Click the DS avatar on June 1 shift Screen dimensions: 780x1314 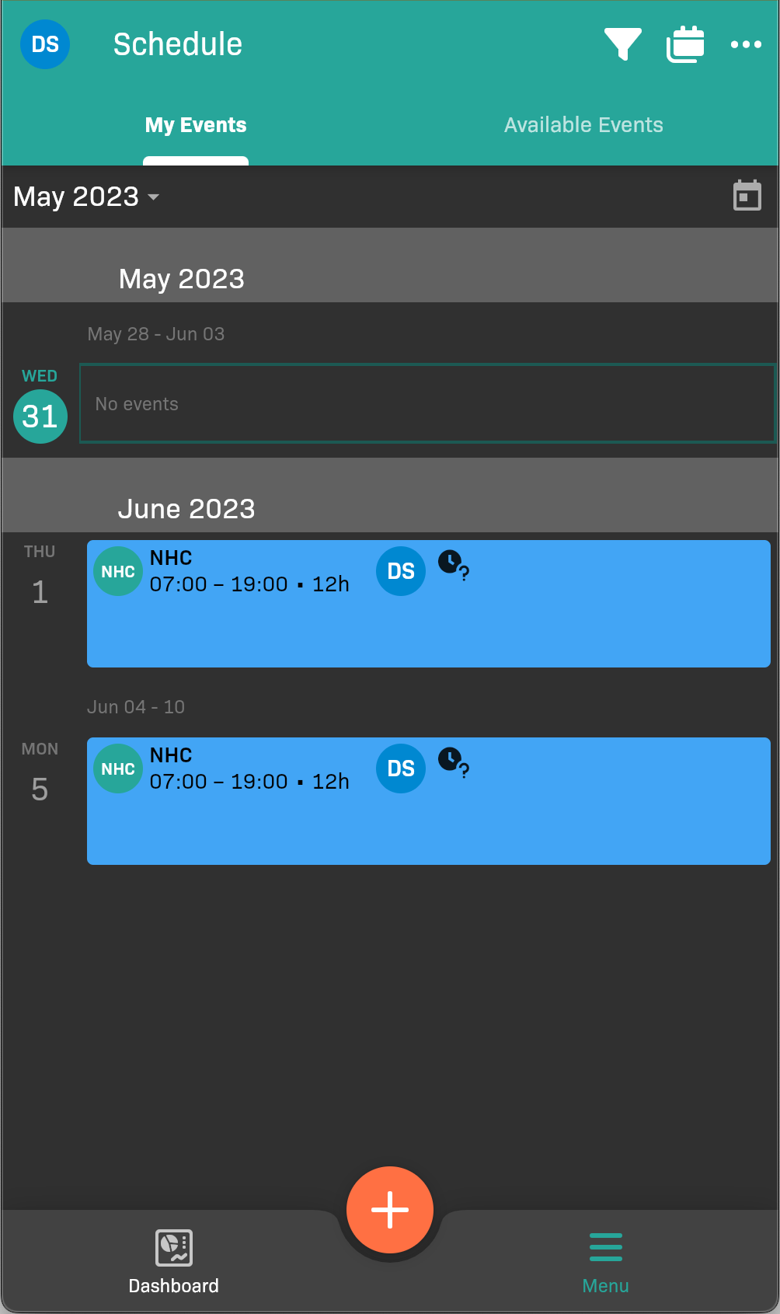coord(401,571)
